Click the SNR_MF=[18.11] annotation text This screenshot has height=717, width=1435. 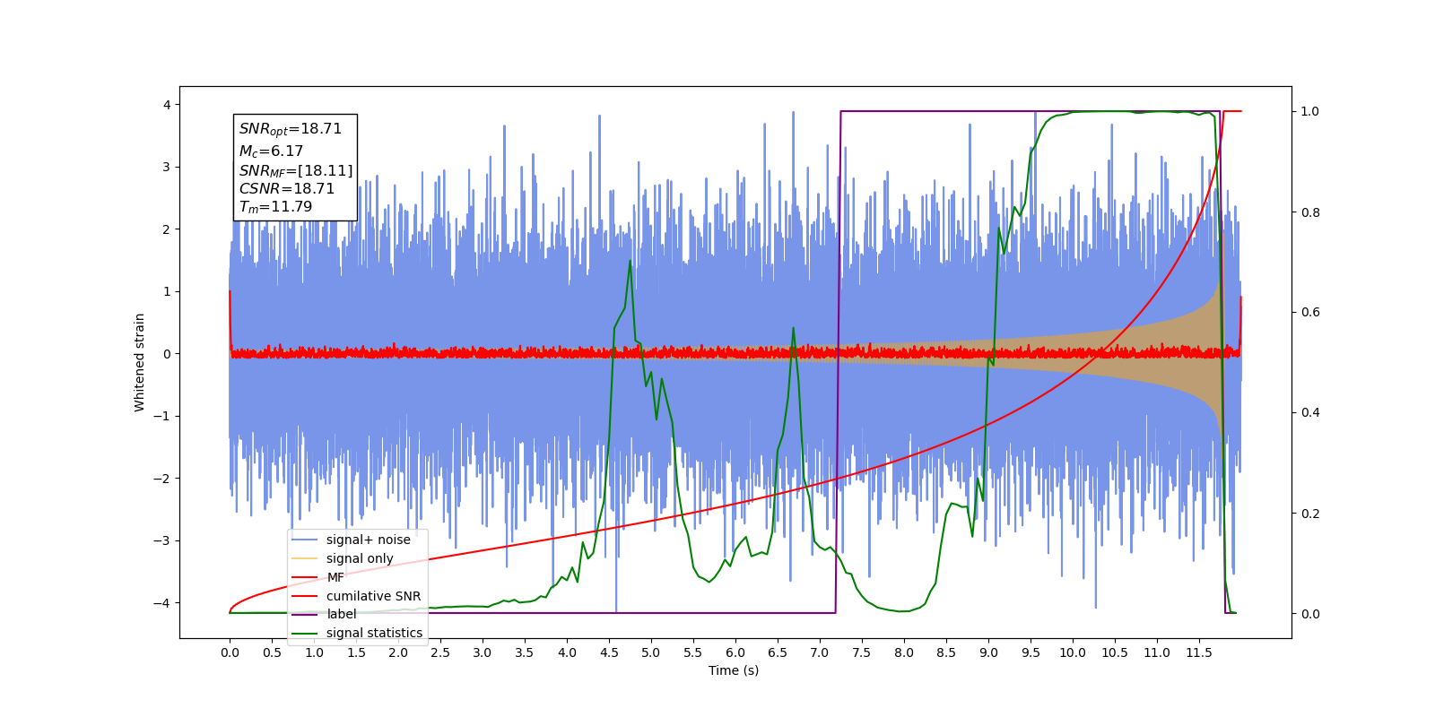pos(296,170)
